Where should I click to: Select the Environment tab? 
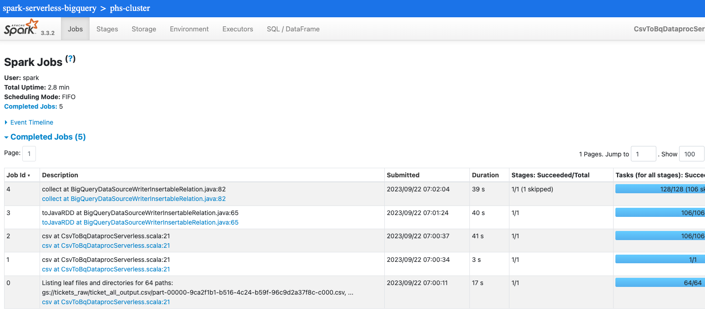[189, 29]
